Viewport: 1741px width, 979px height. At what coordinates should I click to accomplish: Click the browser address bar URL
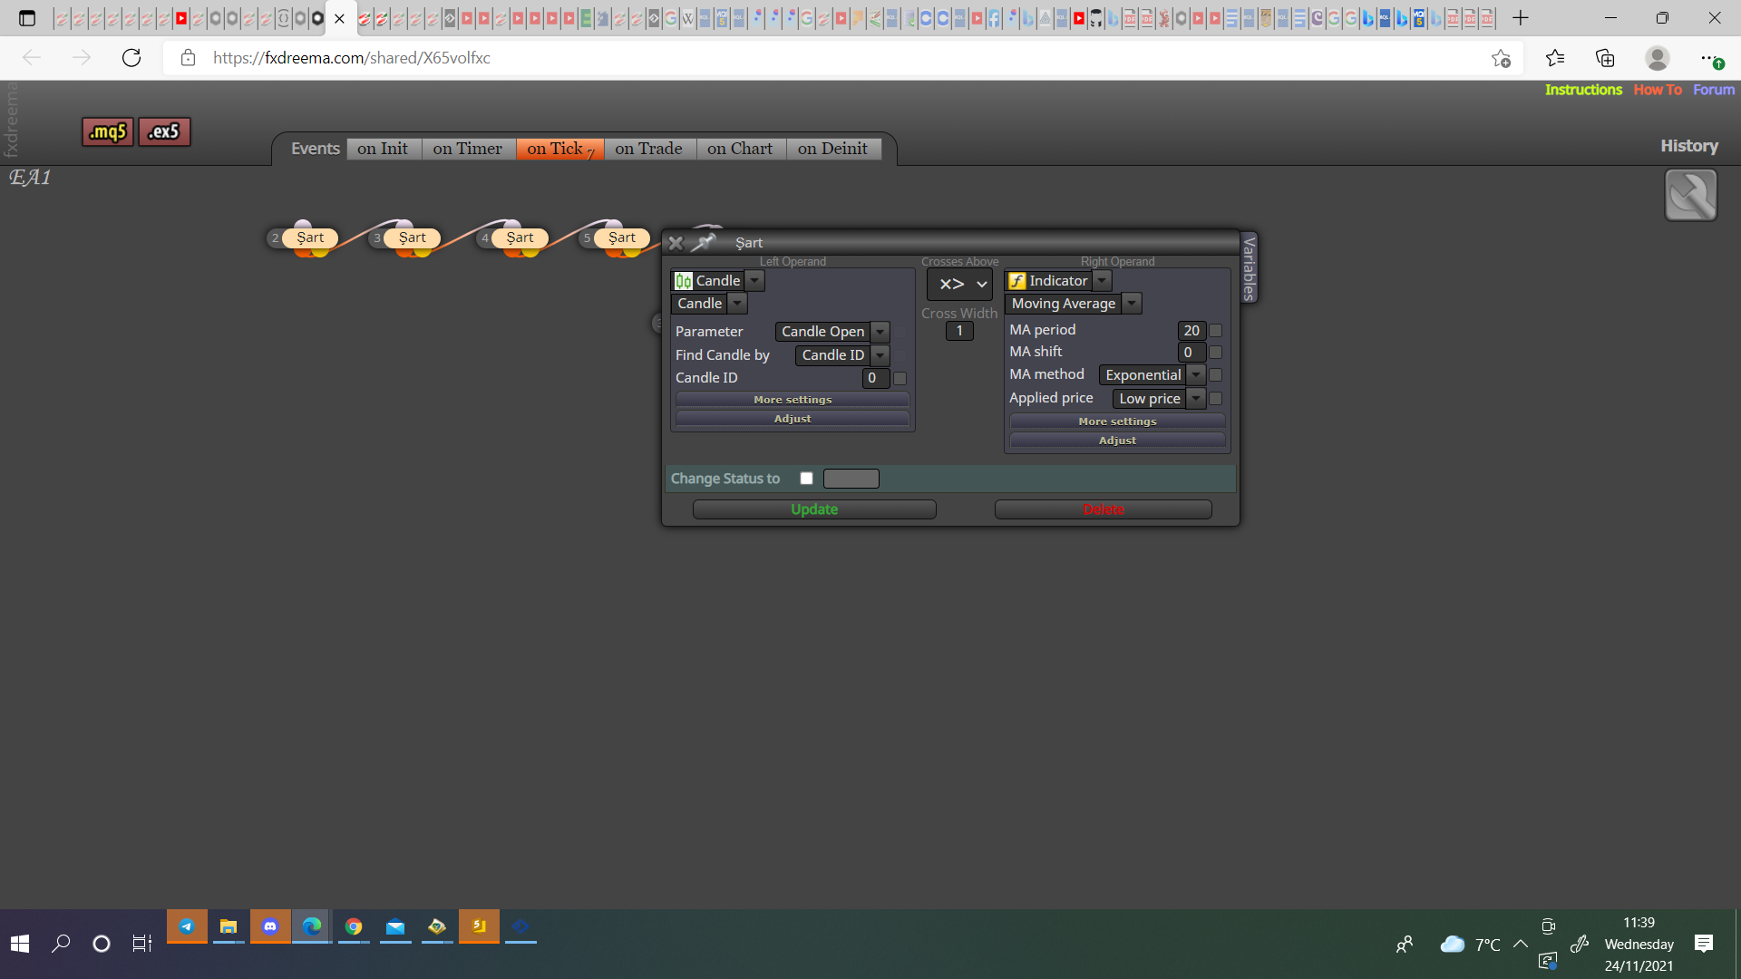tap(352, 58)
